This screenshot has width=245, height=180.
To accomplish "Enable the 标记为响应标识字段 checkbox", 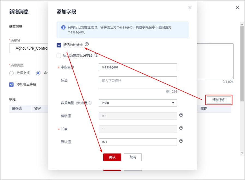I will 59,56.
